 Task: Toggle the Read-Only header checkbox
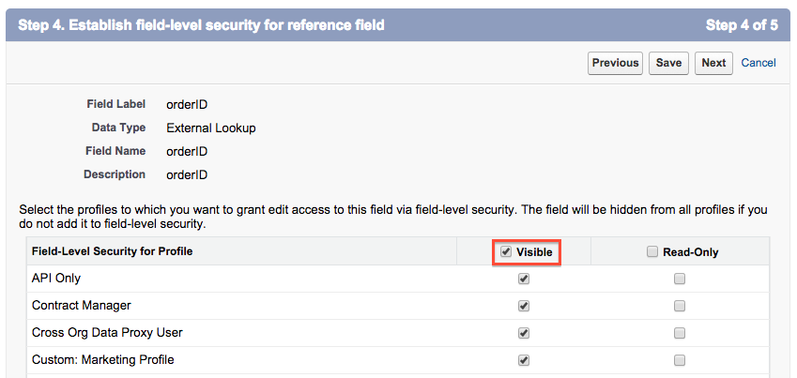(652, 251)
